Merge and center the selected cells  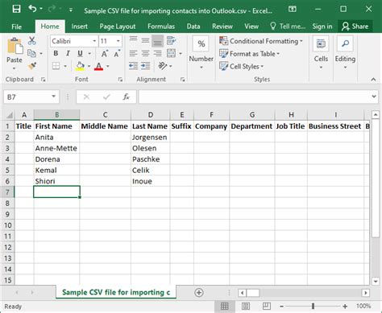pyautogui.click(x=171, y=53)
